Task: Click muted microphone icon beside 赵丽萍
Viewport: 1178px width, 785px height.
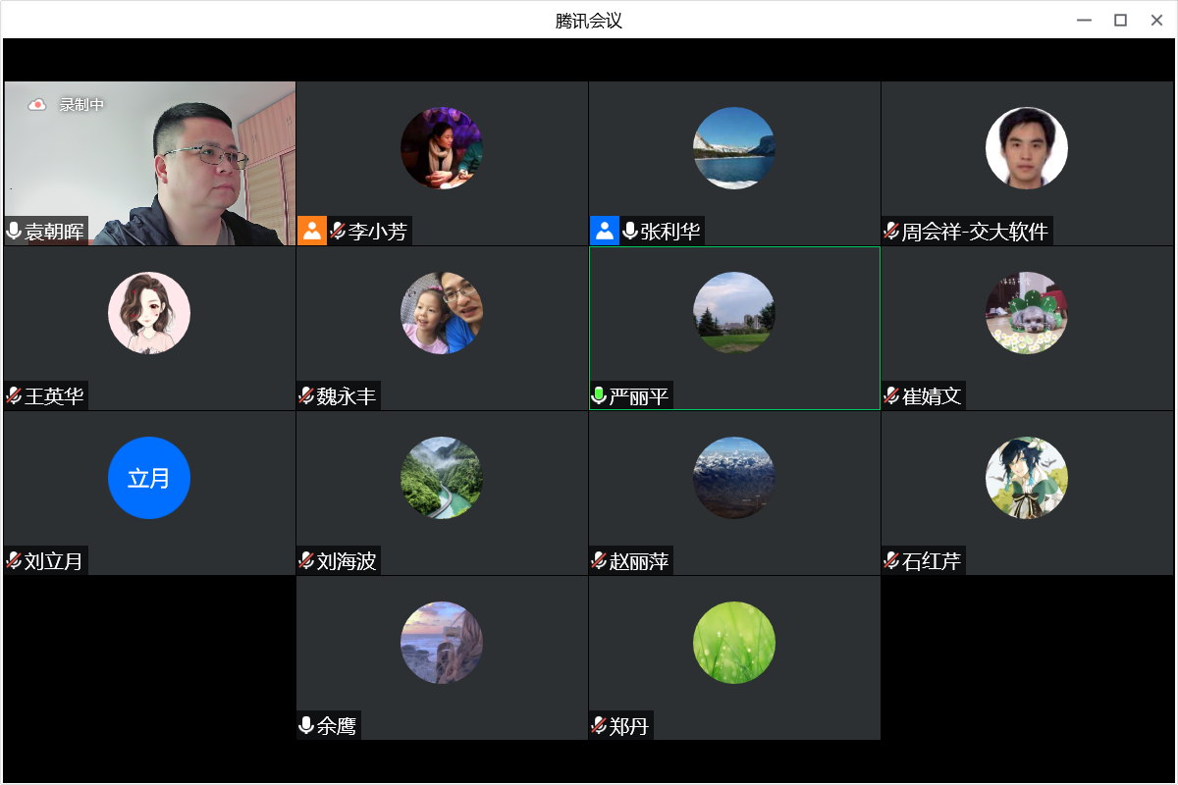Action: [x=599, y=561]
